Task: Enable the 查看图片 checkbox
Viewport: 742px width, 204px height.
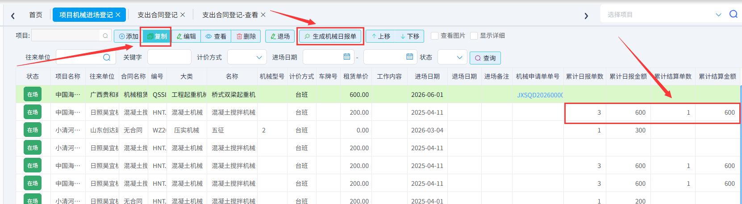Action: click(x=434, y=36)
